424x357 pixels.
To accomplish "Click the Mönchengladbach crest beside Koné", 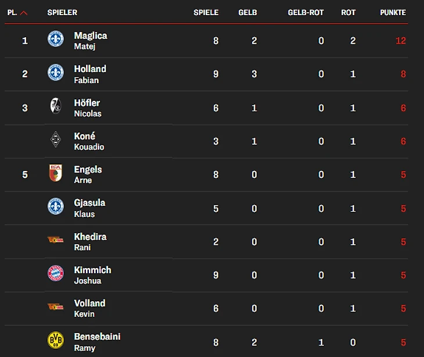I will pyautogui.click(x=56, y=140).
